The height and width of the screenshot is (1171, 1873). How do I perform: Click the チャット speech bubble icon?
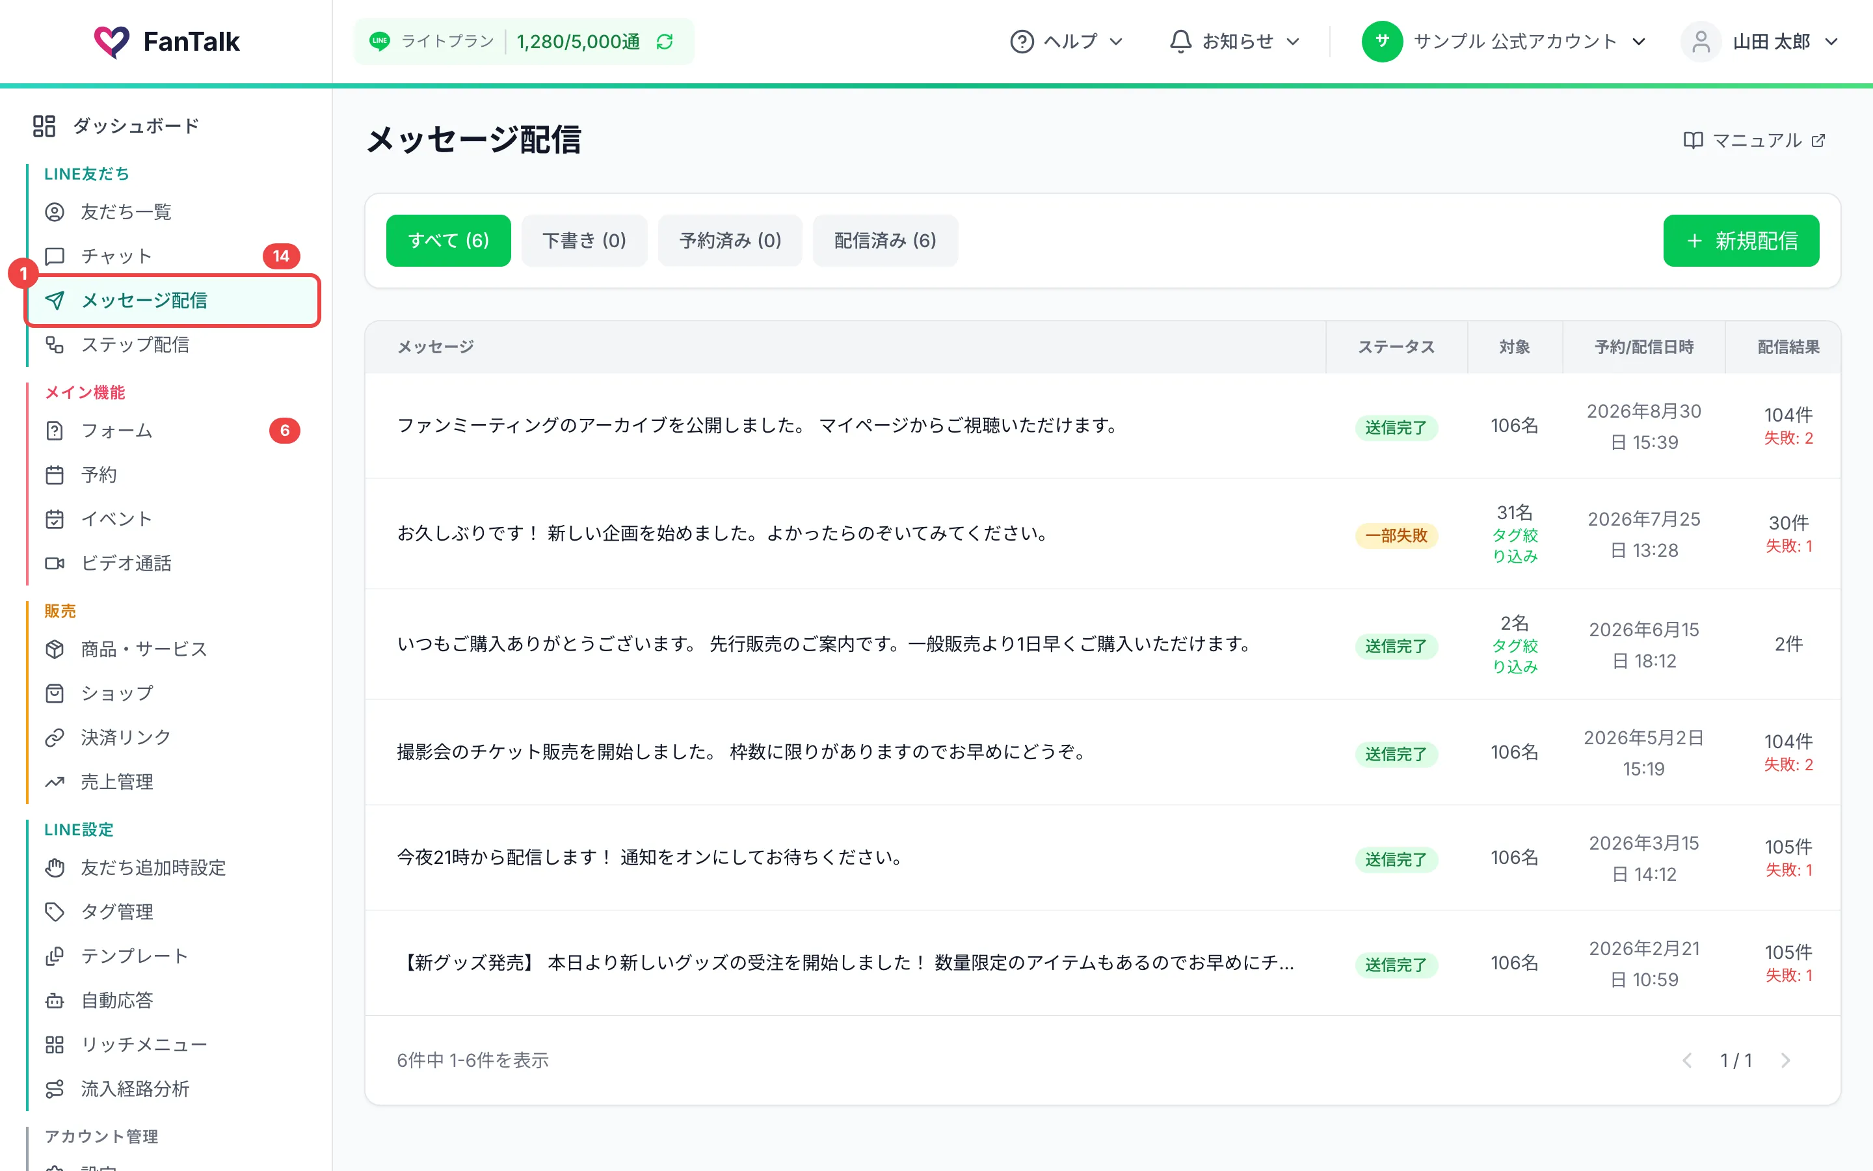[55, 256]
